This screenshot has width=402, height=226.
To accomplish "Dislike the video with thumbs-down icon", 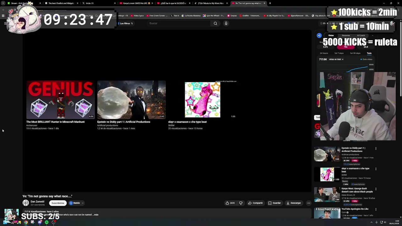I will pos(241,203).
